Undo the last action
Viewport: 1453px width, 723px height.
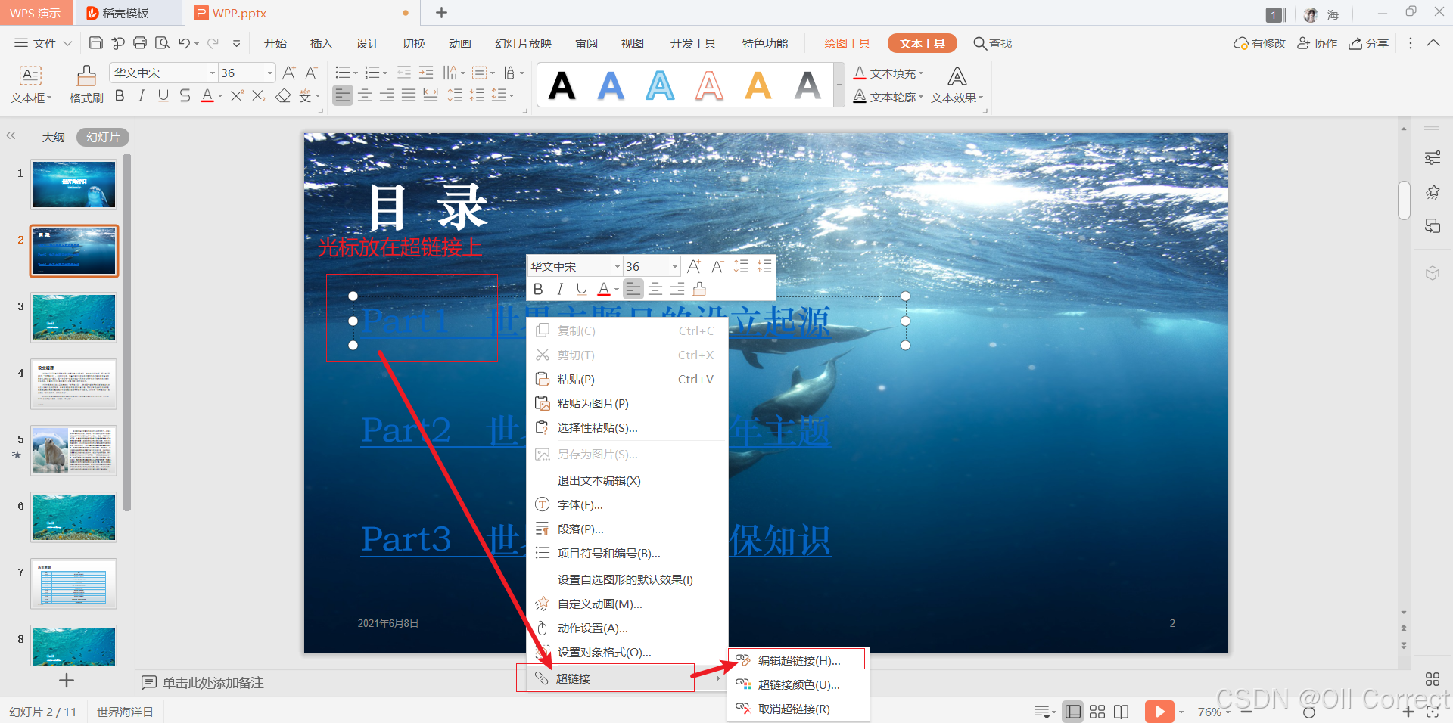(184, 43)
